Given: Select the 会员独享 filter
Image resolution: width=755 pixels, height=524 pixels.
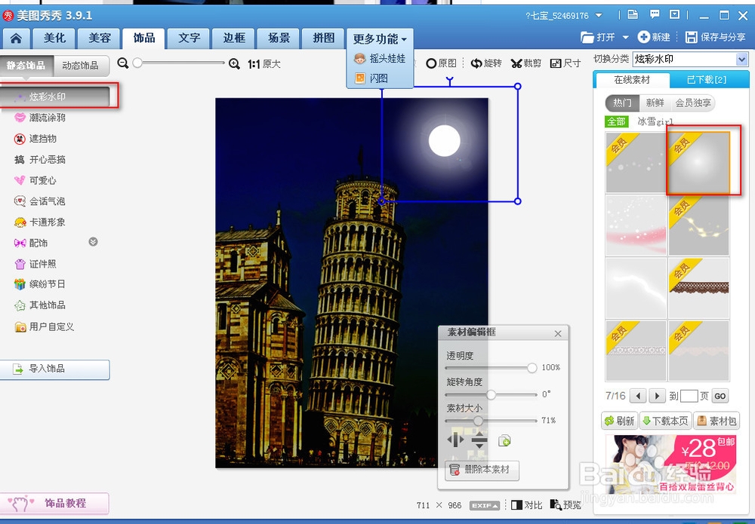Looking at the screenshot, I should (693, 103).
